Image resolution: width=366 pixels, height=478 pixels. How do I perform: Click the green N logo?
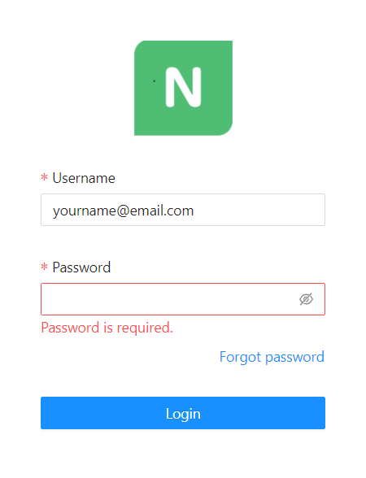pos(183,88)
